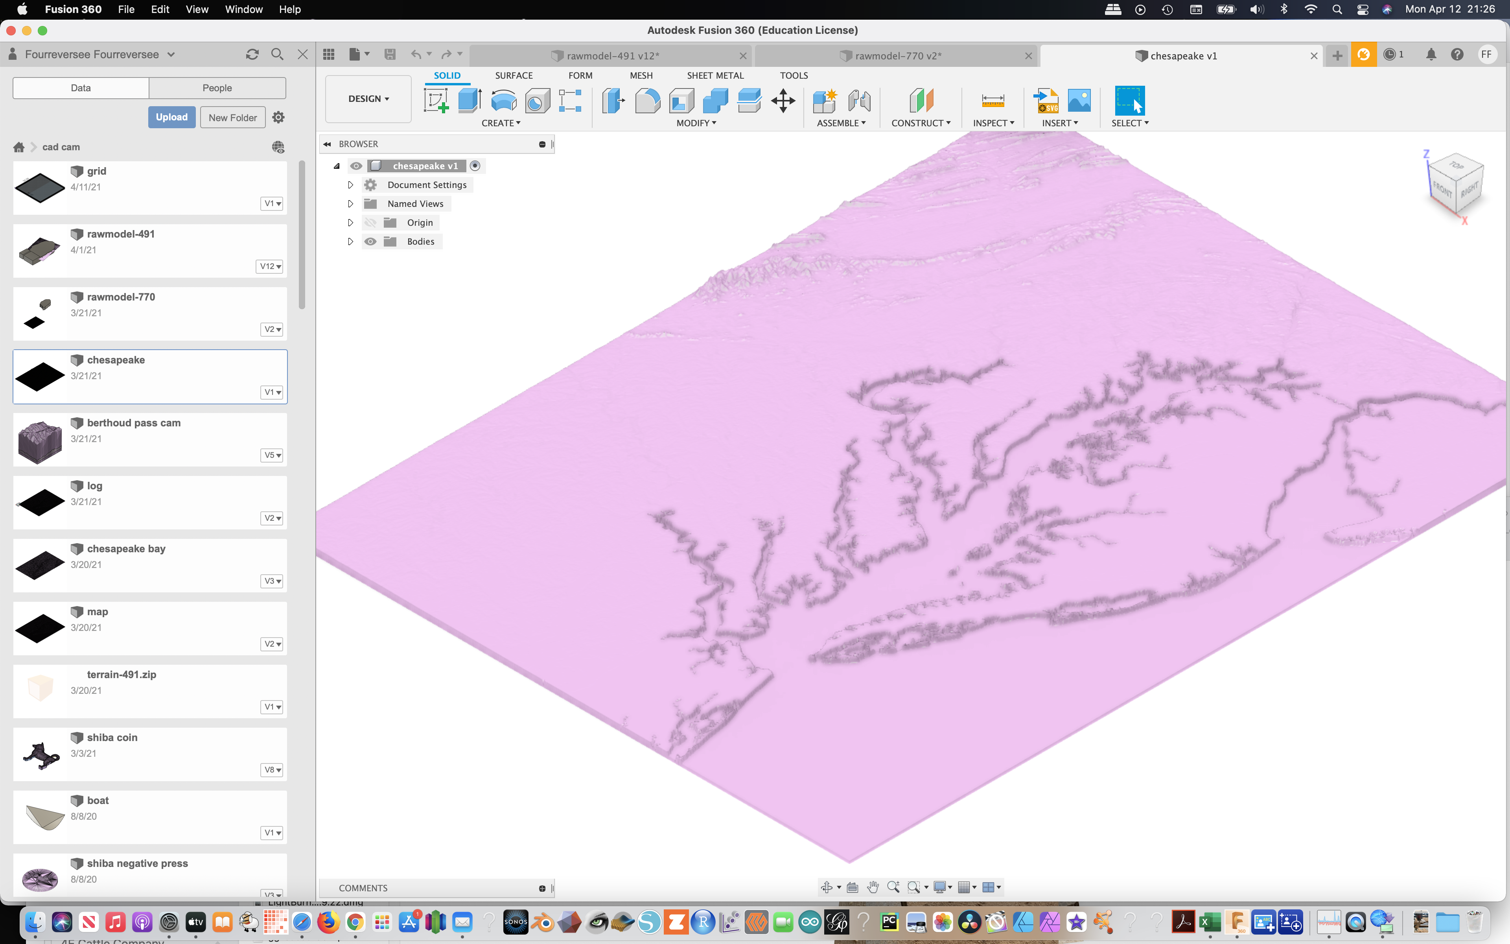Toggle visibility of Bodies folder
1510x944 pixels.
pyautogui.click(x=371, y=242)
